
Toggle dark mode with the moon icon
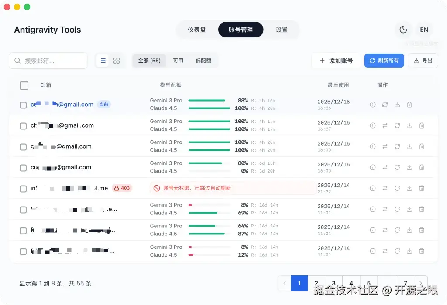pos(403,30)
